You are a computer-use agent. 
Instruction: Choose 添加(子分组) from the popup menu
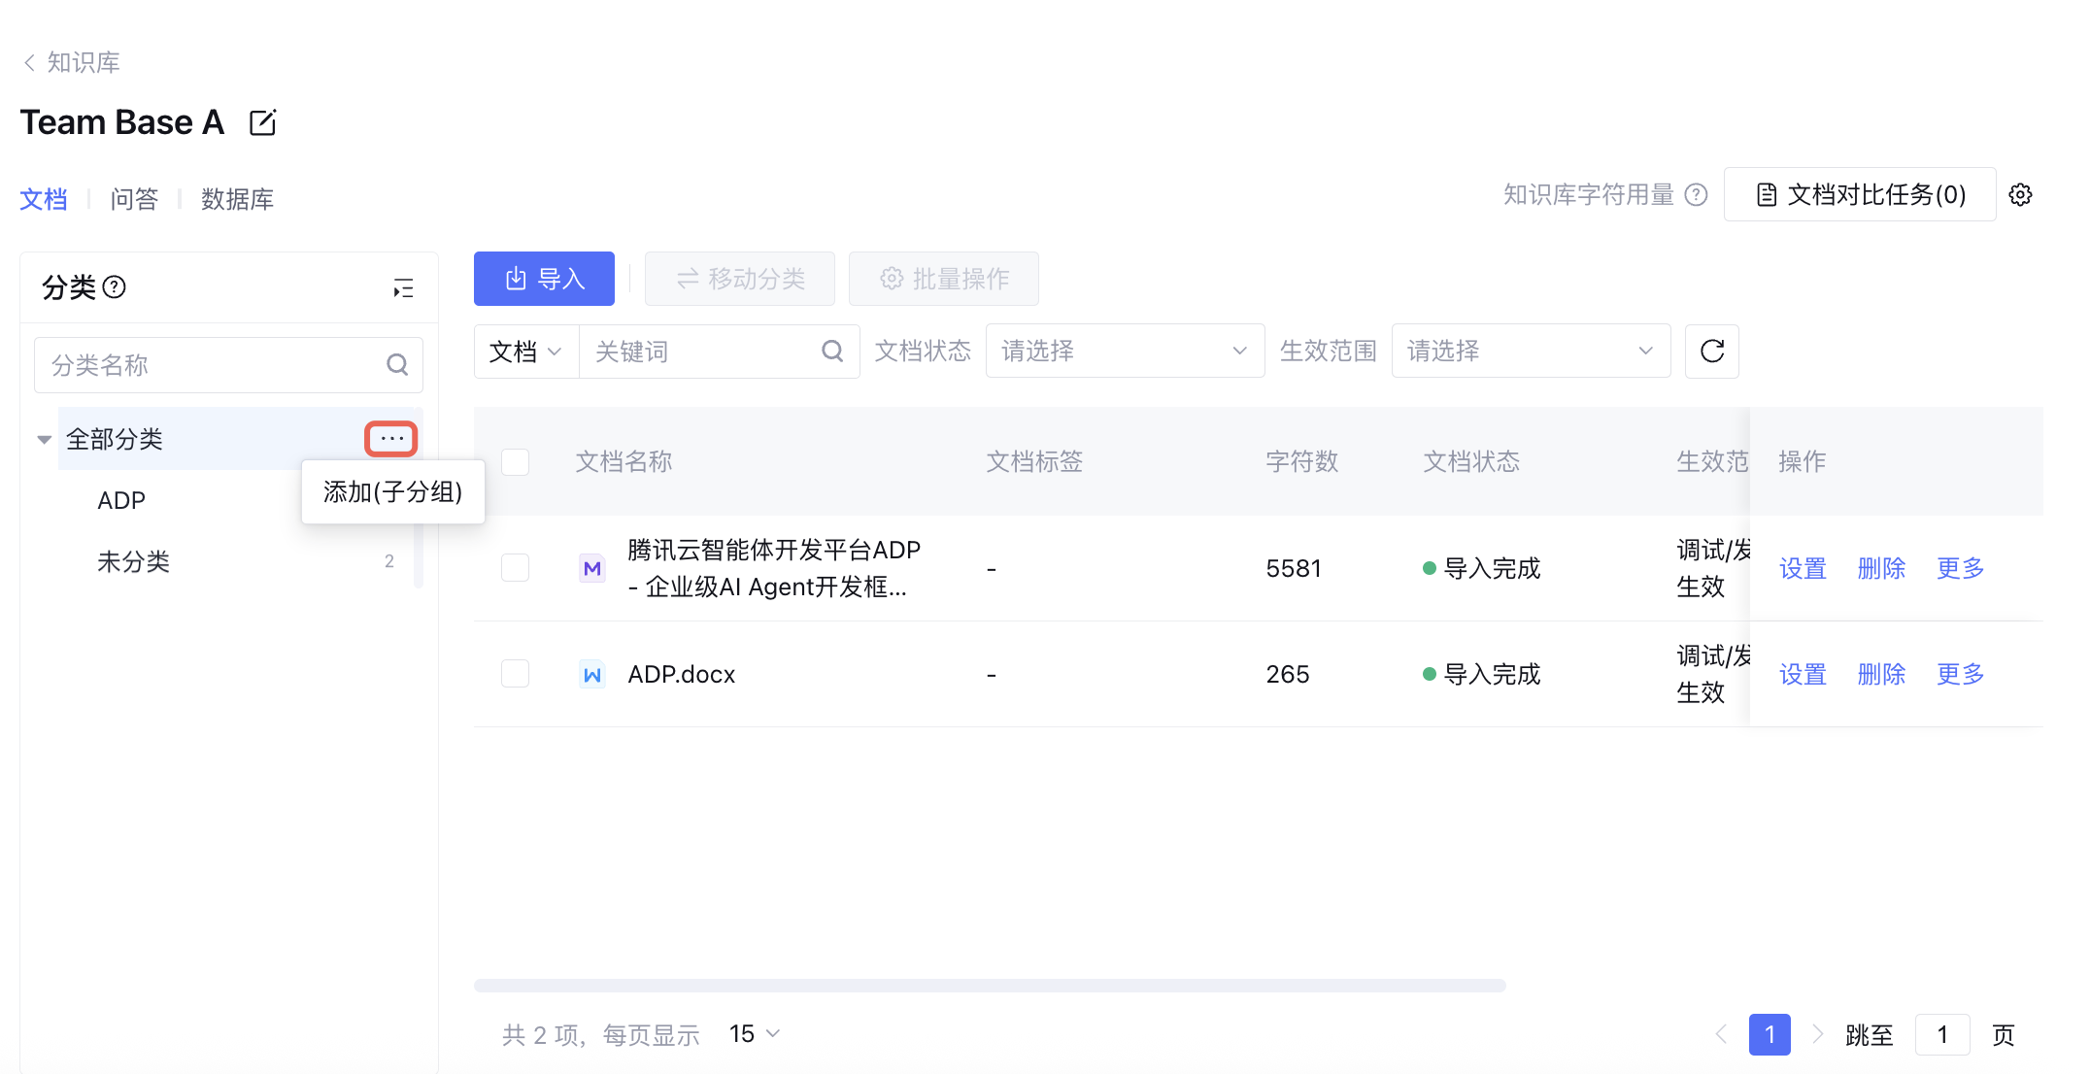coord(392,492)
